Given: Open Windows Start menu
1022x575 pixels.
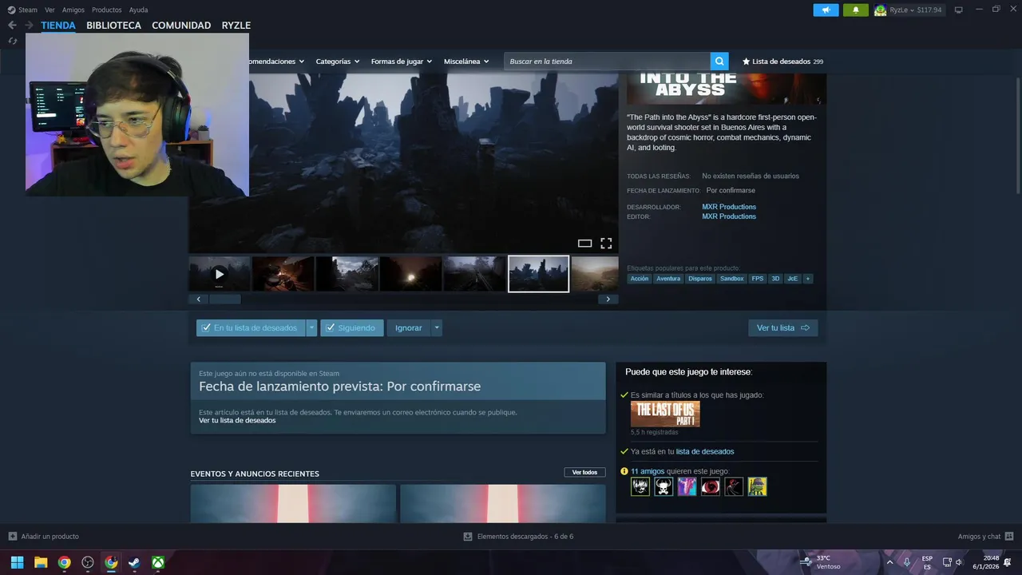Looking at the screenshot, I should click(17, 562).
